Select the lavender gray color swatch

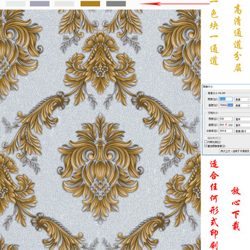[40, 3]
